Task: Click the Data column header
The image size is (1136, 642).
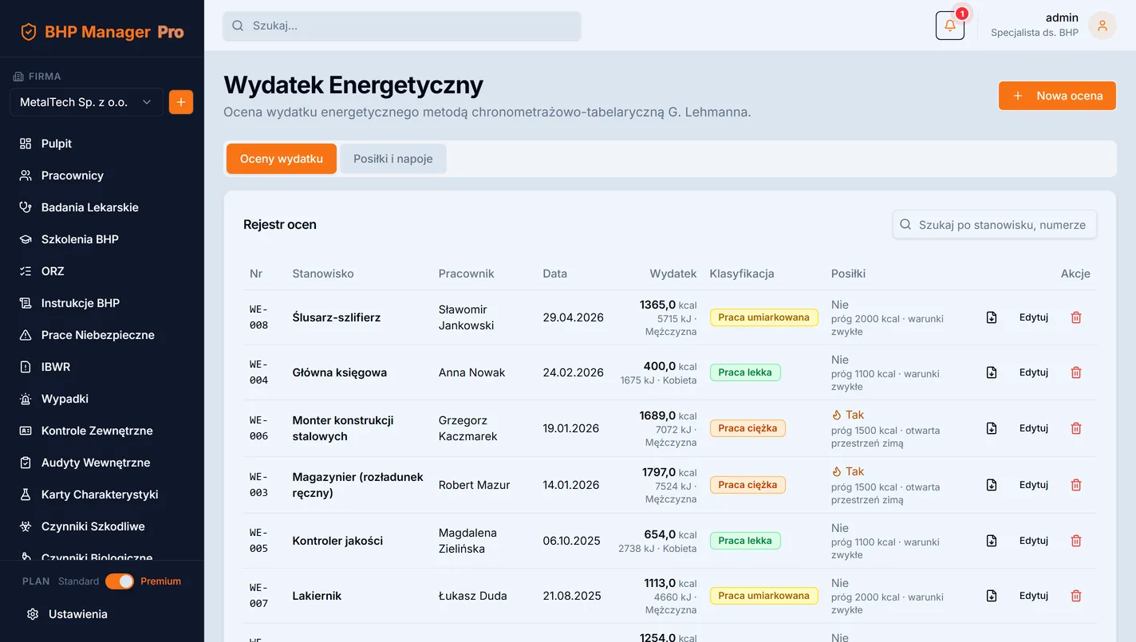Action: (555, 274)
